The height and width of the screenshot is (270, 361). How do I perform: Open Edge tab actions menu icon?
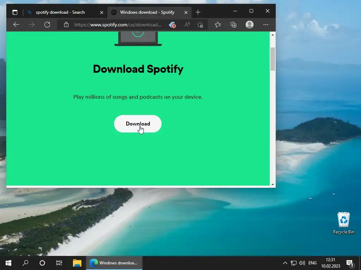click(15, 12)
